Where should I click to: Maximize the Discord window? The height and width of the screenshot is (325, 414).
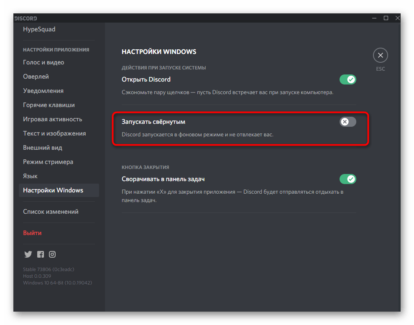click(x=386, y=18)
